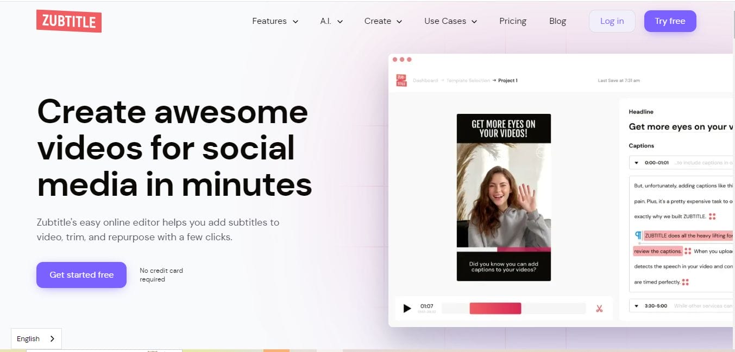Click drag handle beside "review the captions"
The image size is (735, 352).
tap(688, 251)
